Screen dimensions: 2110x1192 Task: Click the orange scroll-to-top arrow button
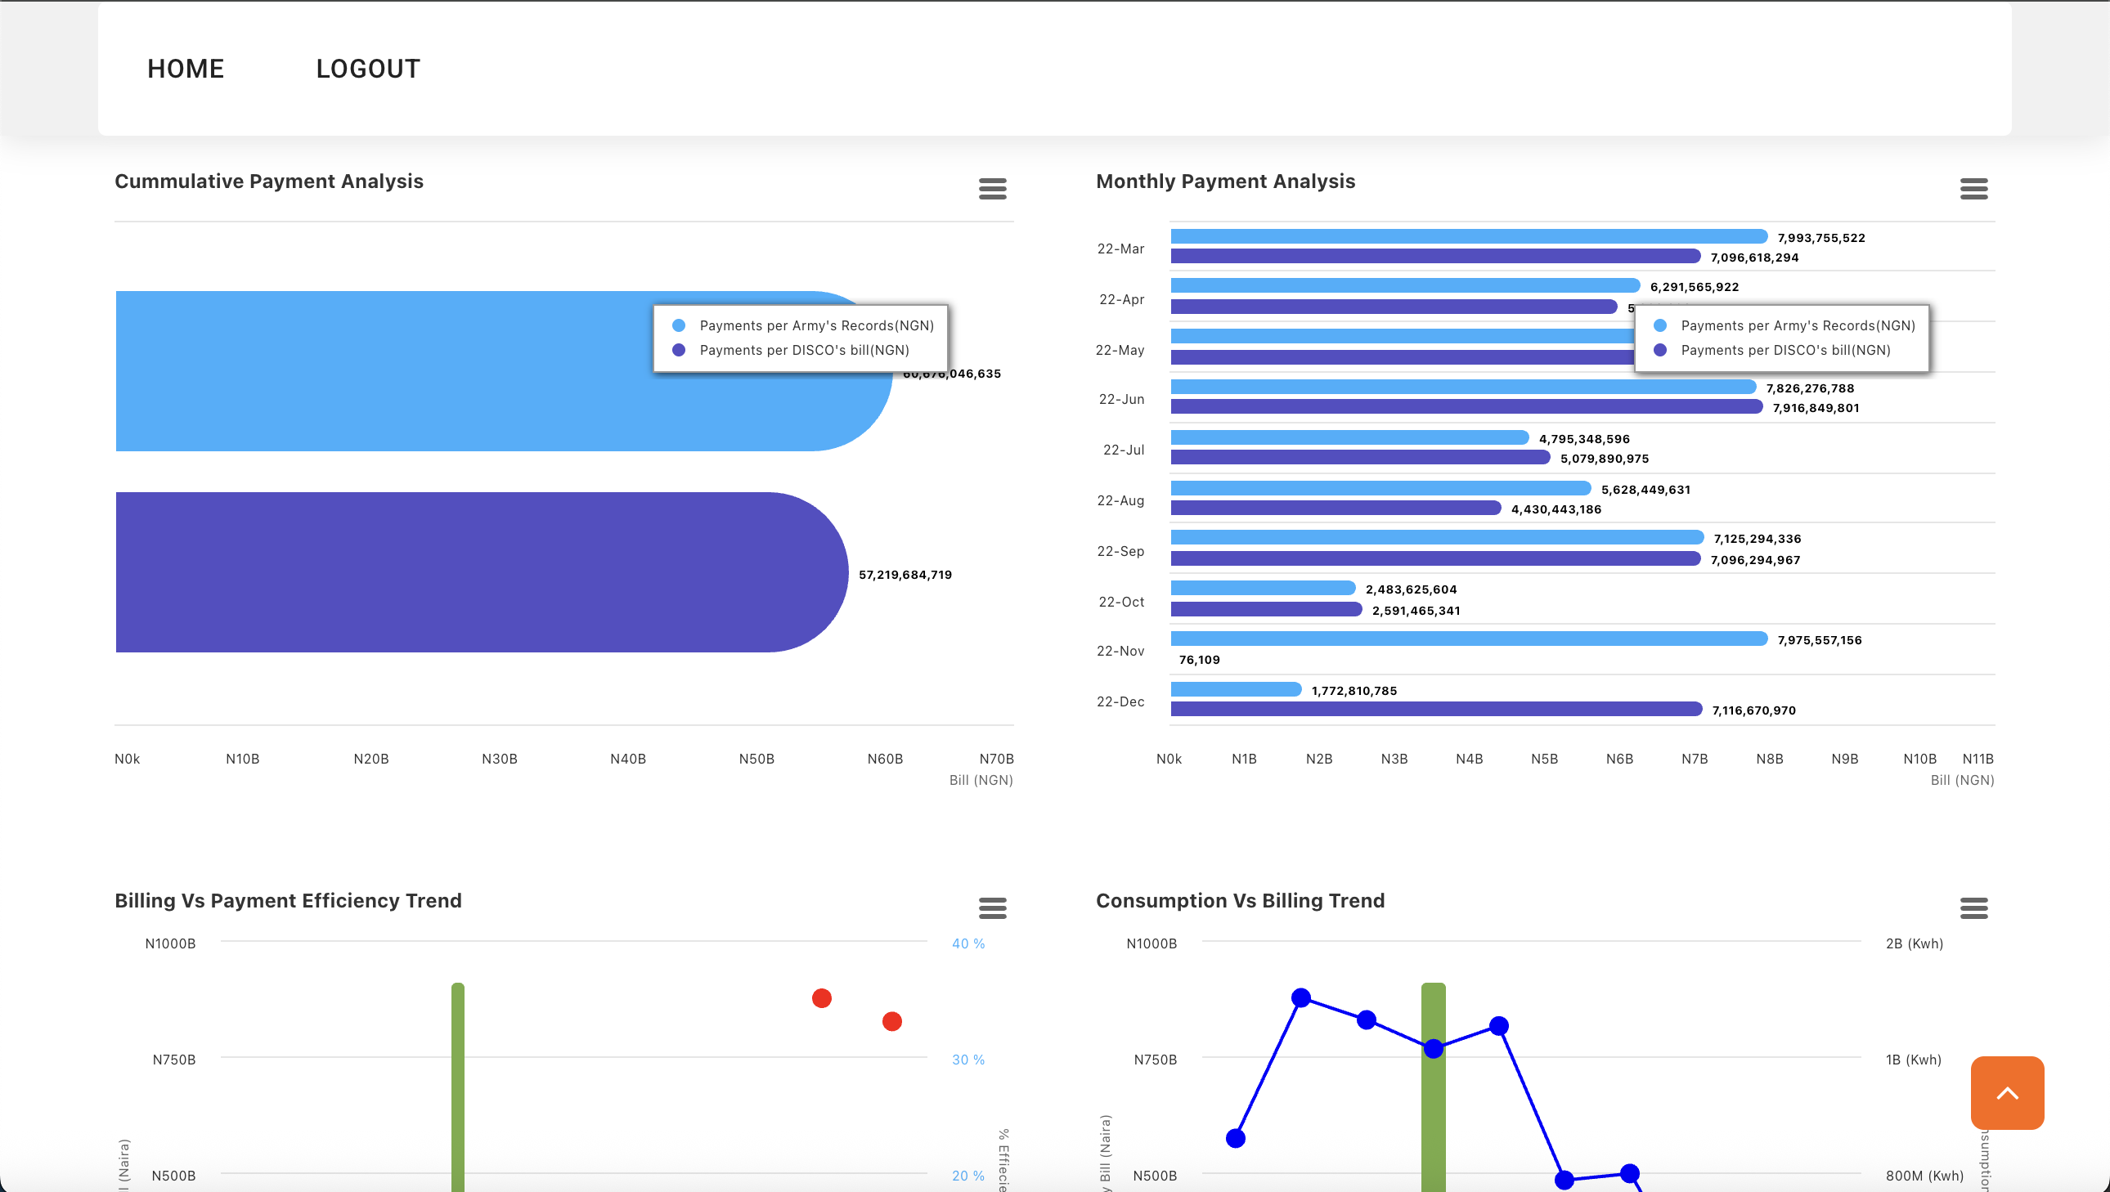point(2007,1092)
